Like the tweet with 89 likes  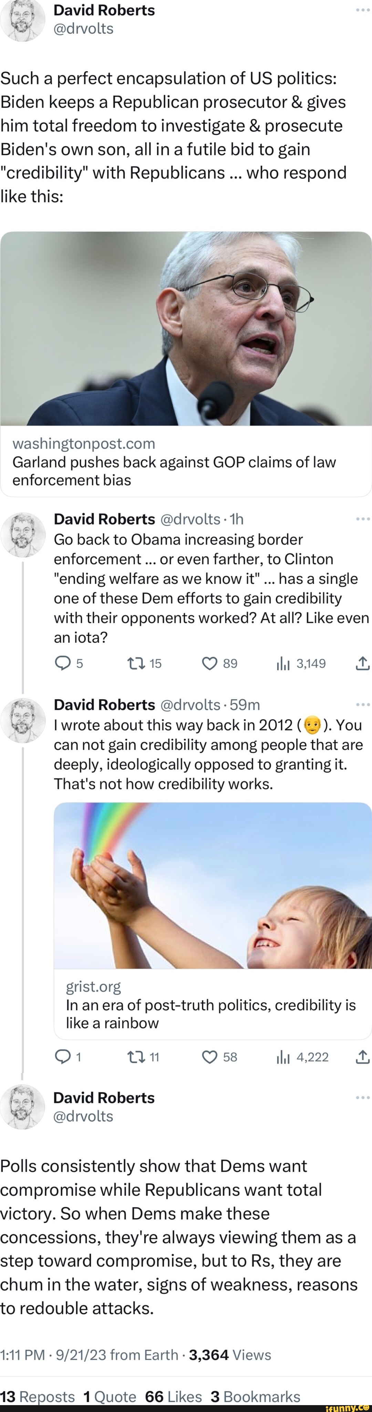tap(210, 664)
